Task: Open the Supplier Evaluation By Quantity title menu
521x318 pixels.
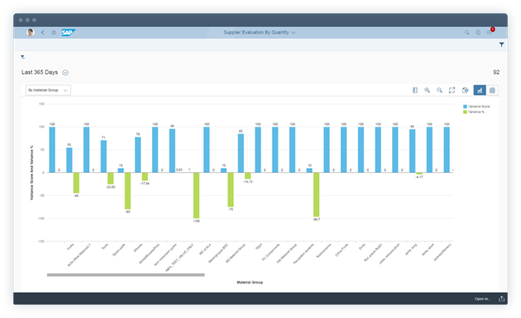Action: point(259,32)
